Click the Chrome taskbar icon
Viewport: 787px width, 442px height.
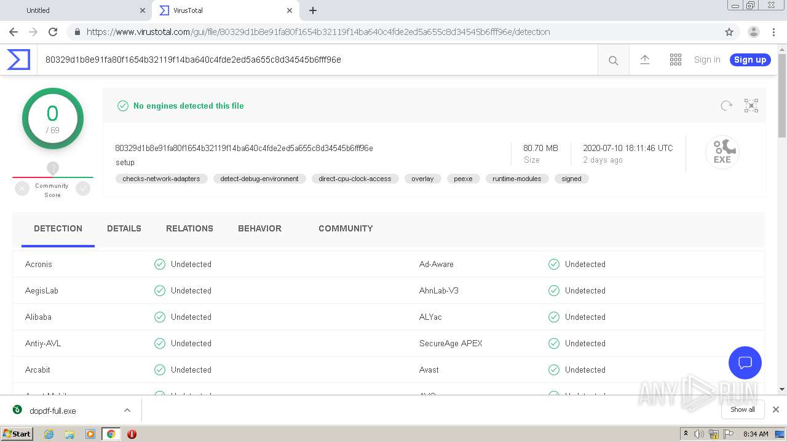click(x=111, y=434)
